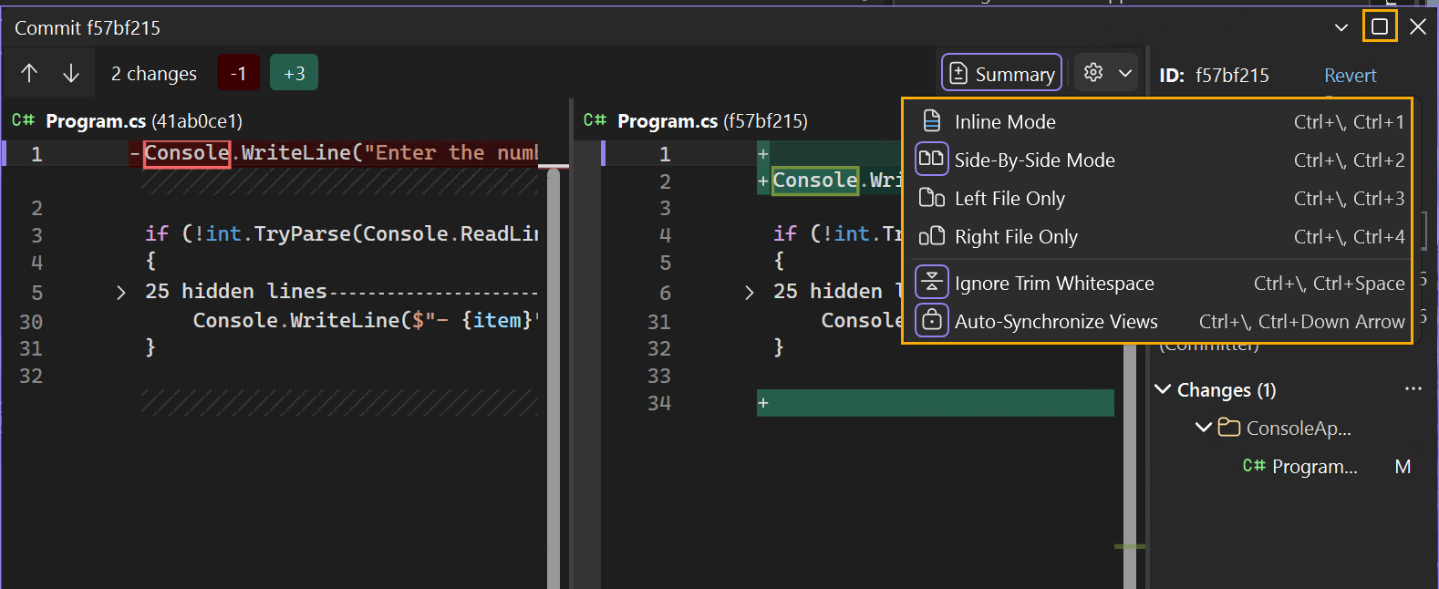Go to previous change with up arrow
This screenshot has width=1439, height=589.
click(29, 73)
